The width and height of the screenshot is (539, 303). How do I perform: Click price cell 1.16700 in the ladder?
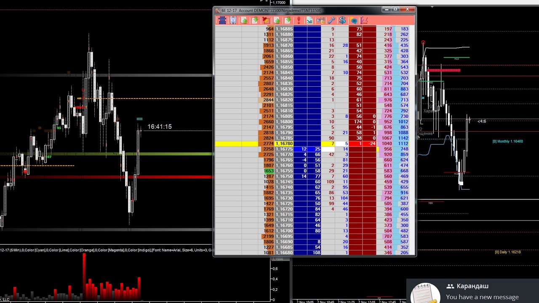(284, 231)
